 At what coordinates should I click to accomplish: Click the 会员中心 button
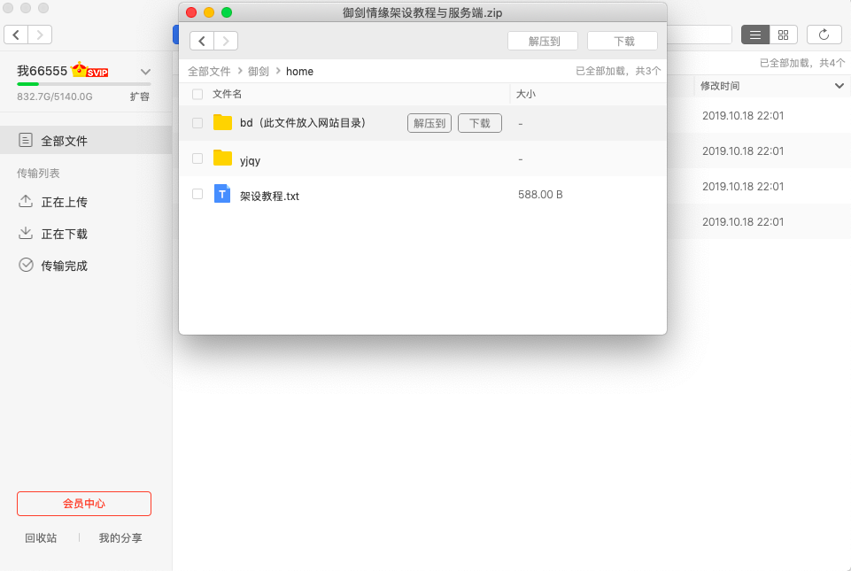[84, 504]
